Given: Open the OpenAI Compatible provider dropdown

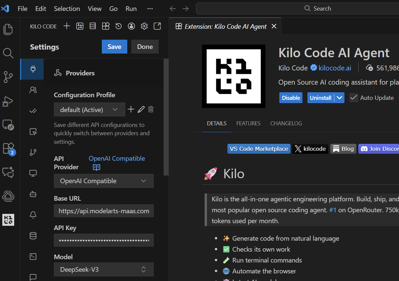Looking at the screenshot, I should (103, 181).
